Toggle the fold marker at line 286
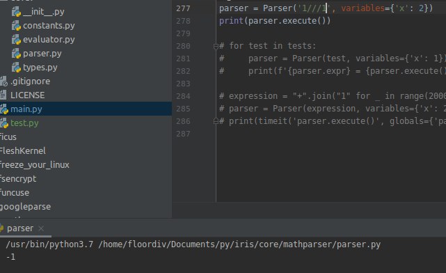 click(216, 121)
